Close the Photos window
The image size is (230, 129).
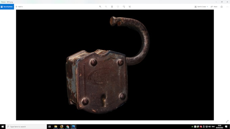pos(227,2)
